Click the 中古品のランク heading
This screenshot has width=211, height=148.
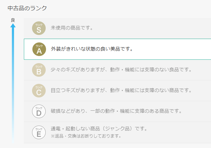pos(27,8)
